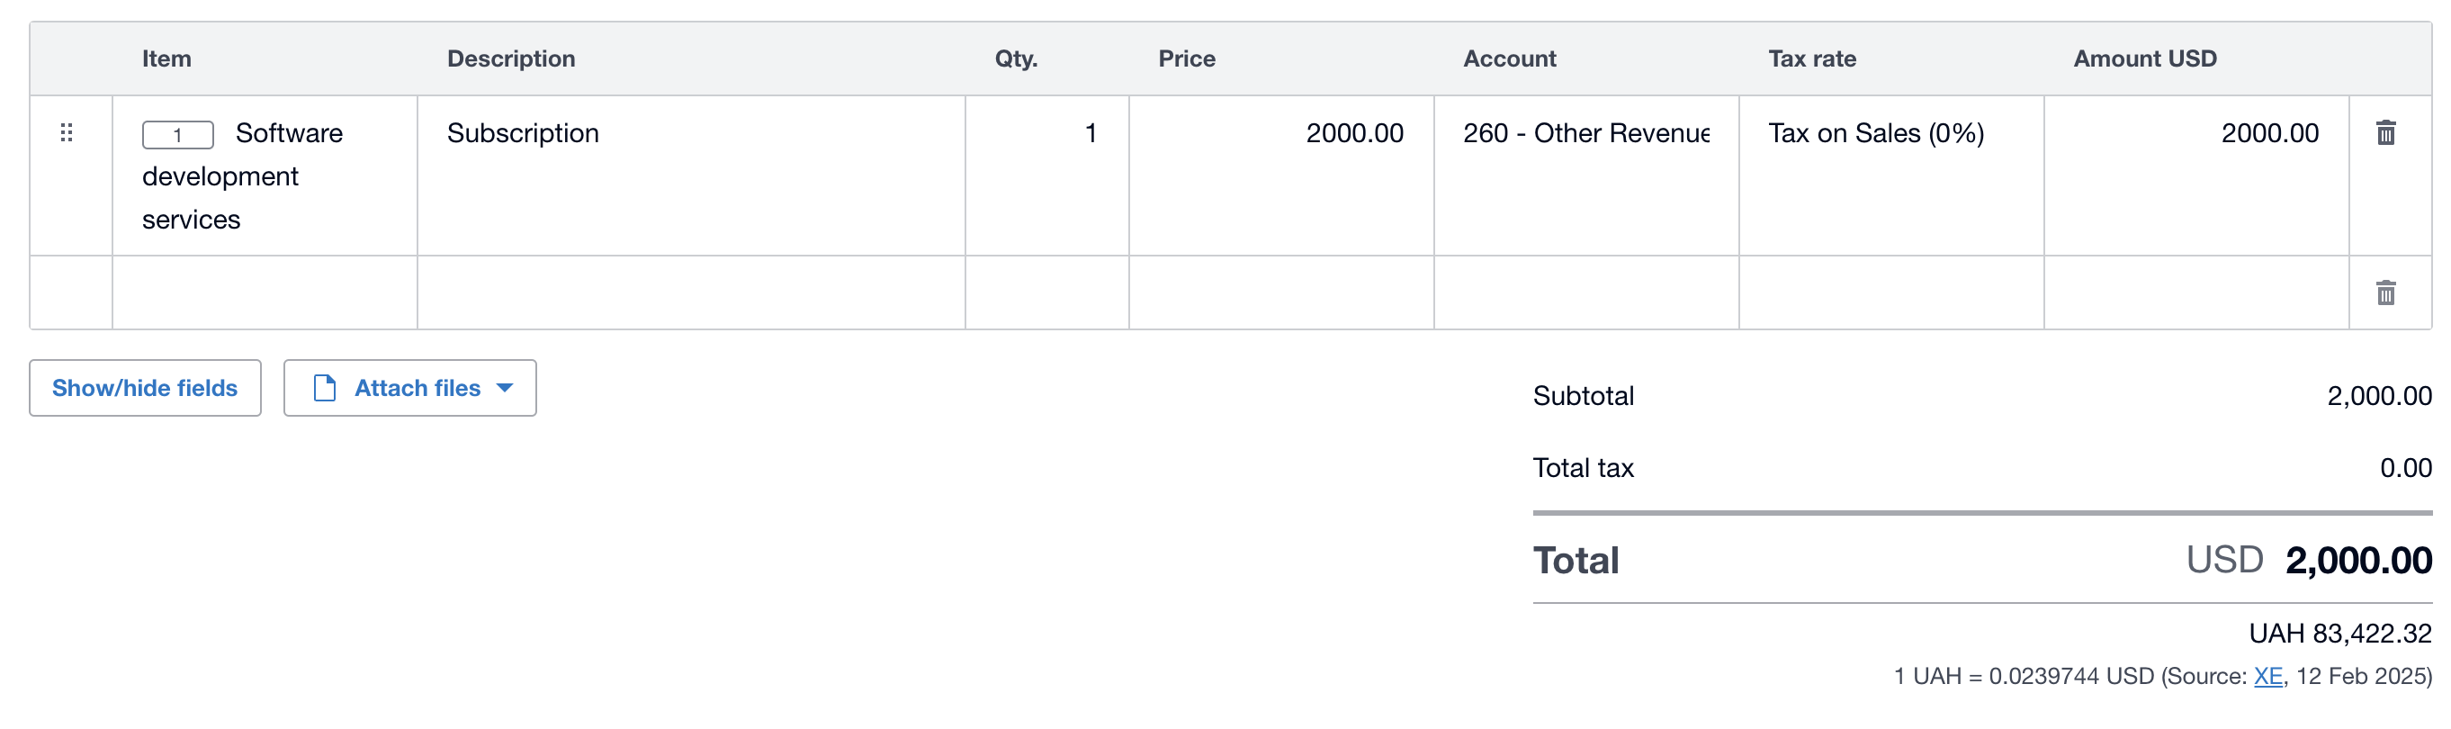Click the Amount USD cell showing 2000.00
The width and height of the screenshot is (2451, 729).
[x=2196, y=175]
